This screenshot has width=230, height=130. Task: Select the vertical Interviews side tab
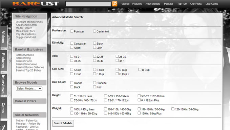[x=3, y=84]
